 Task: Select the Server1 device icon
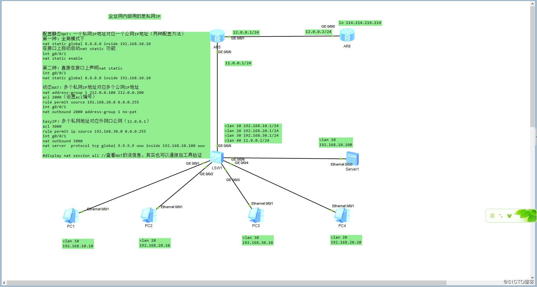click(353, 159)
